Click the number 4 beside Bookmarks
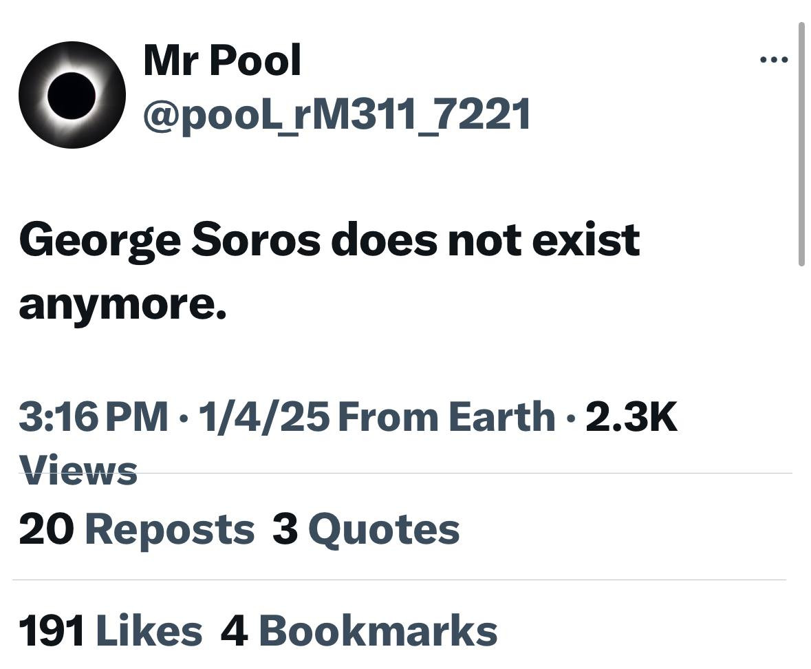Screen dimensions: 811x669 point(235,630)
